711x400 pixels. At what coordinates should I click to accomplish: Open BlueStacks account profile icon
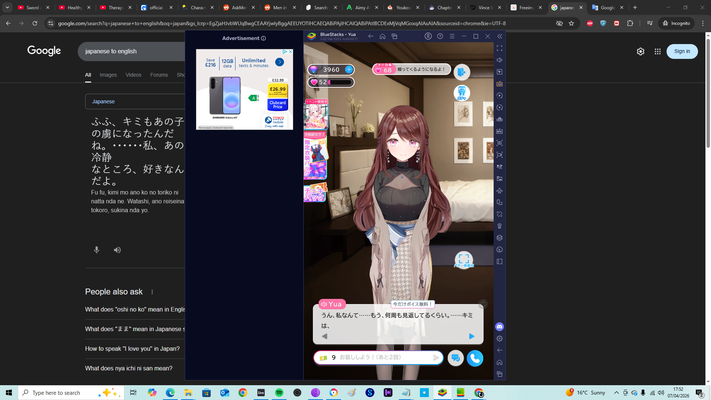tap(428, 36)
